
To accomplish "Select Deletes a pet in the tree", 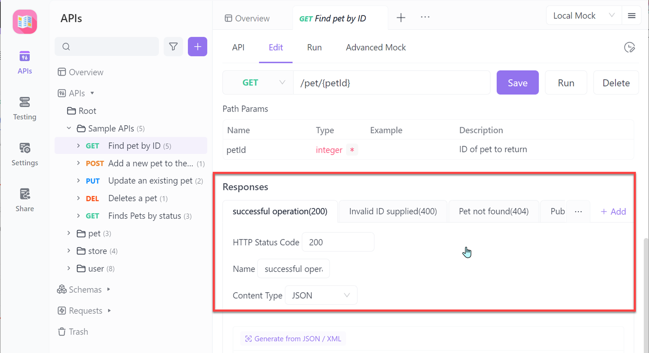I will (x=133, y=198).
